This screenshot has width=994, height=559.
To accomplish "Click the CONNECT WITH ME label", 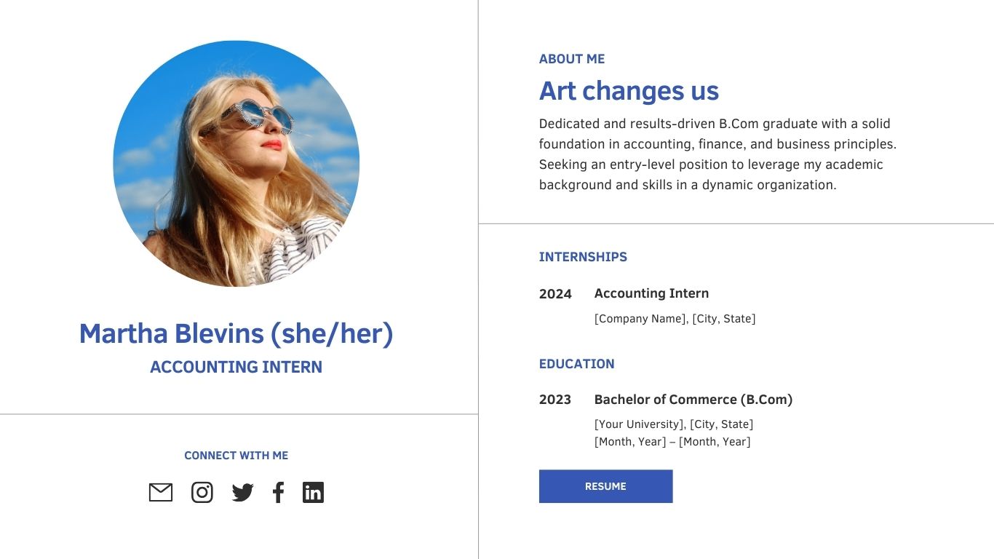I will (x=236, y=456).
